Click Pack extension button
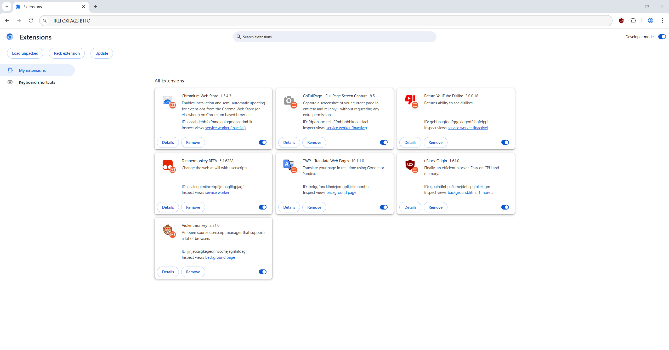669x350 pixels. point(67,53)
